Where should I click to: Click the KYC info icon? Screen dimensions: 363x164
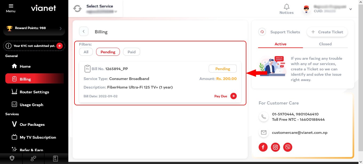click(x=9, y=46)
